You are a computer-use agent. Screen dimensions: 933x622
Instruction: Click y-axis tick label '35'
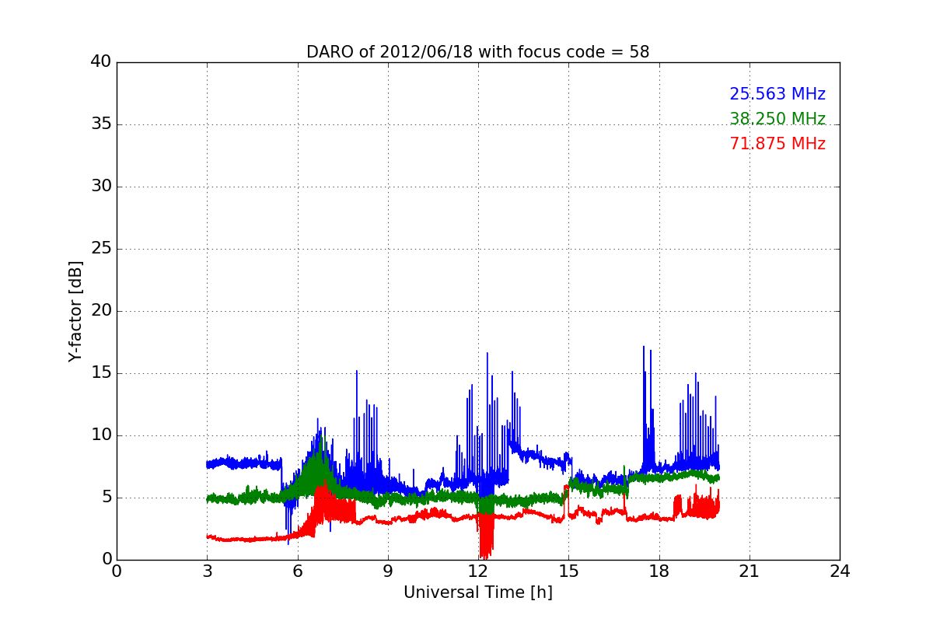(101, 124)
